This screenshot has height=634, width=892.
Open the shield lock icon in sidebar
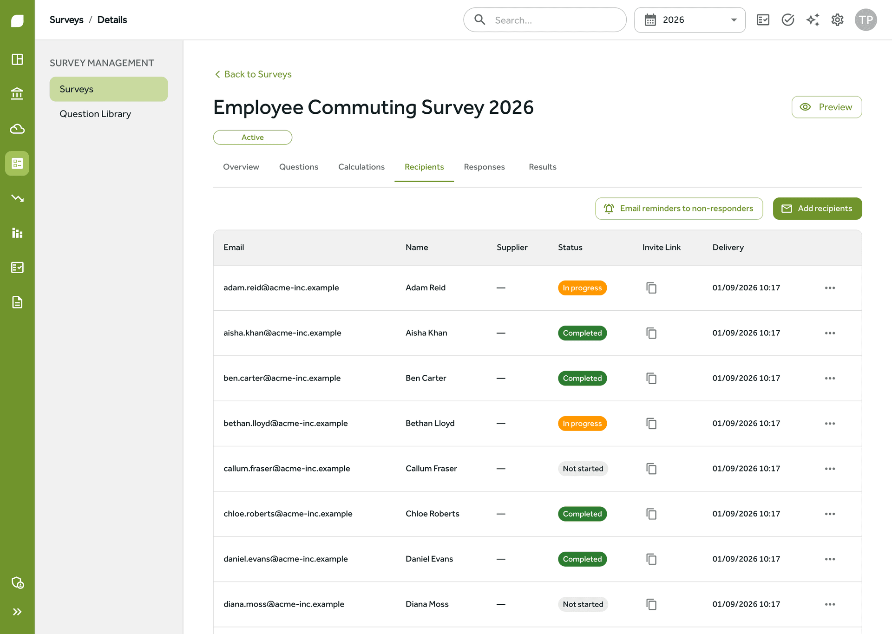pyautogui.click(x=17, y=582)
